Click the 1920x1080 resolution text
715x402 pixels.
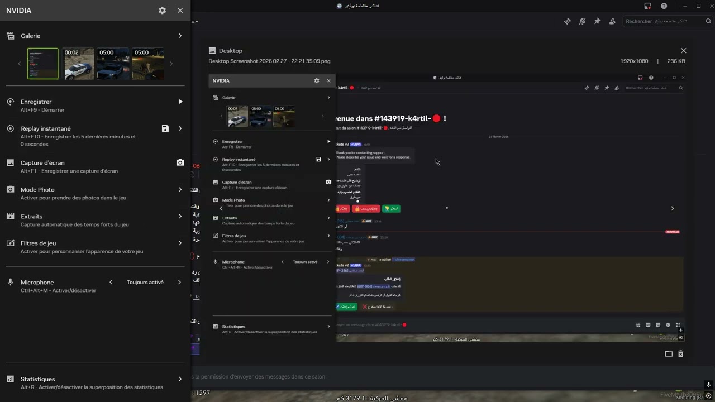[635, 61]
